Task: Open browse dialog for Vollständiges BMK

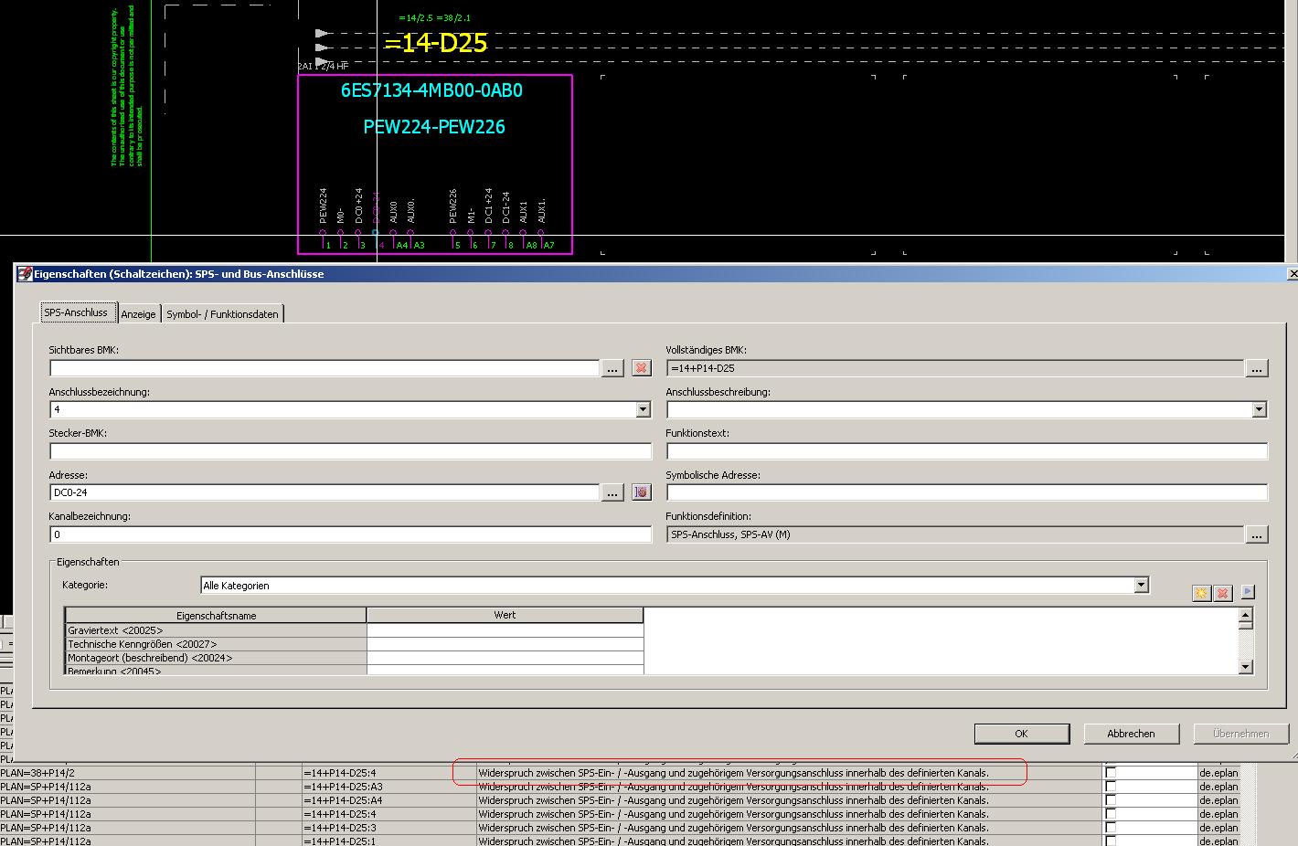Action: coord(1257,368)
